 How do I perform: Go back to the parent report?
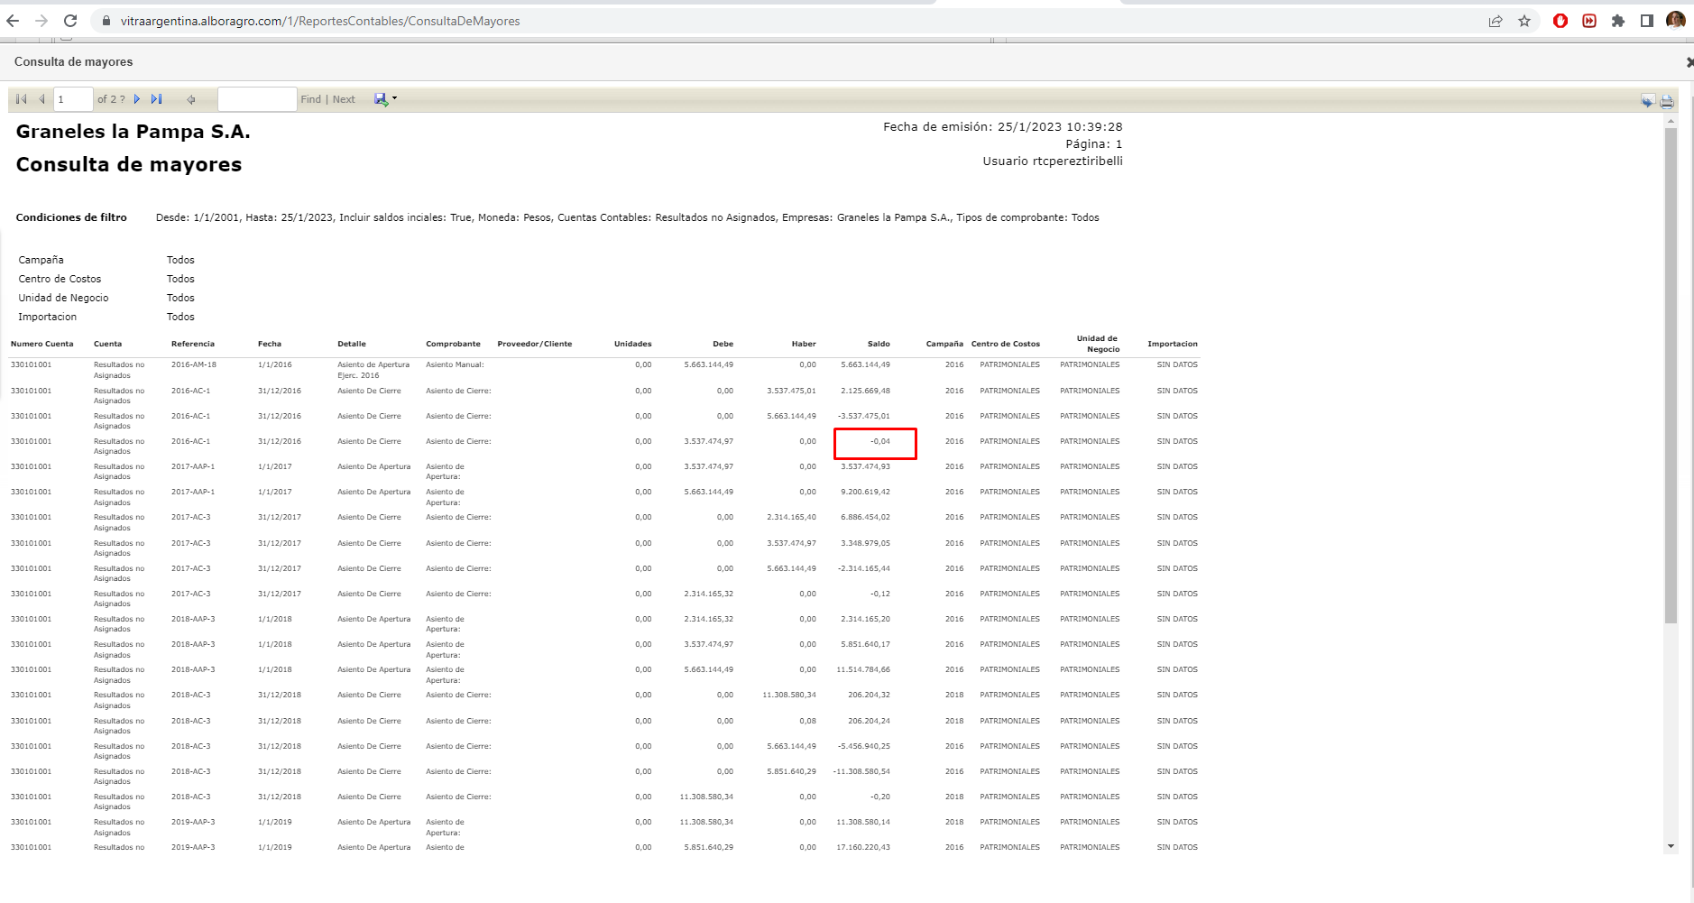[191, 99]
